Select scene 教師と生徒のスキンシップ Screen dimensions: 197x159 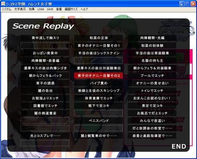pyautogui.click(x=99, y=91)
